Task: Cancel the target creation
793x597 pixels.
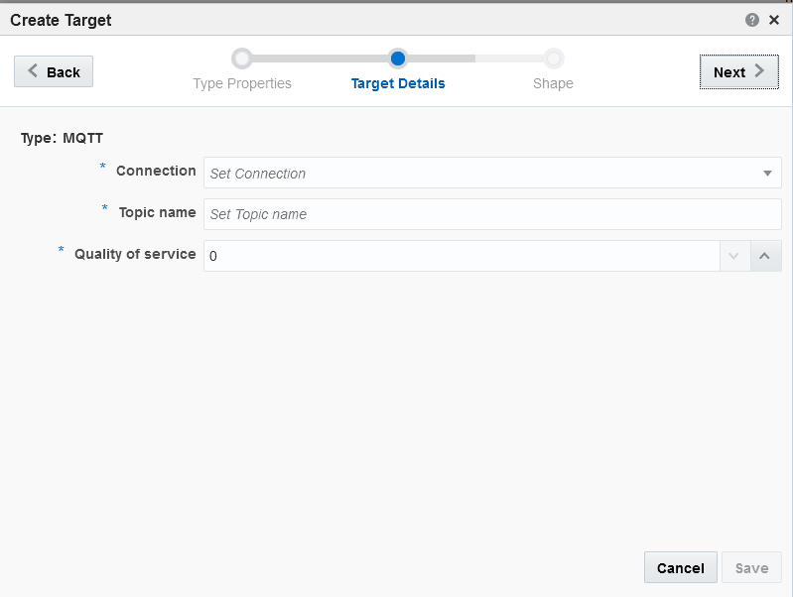Action: click(681, 567)
